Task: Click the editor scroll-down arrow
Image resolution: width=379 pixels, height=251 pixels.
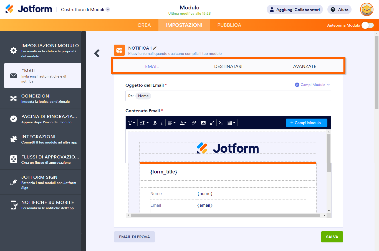Action: (x=329, y=211)
